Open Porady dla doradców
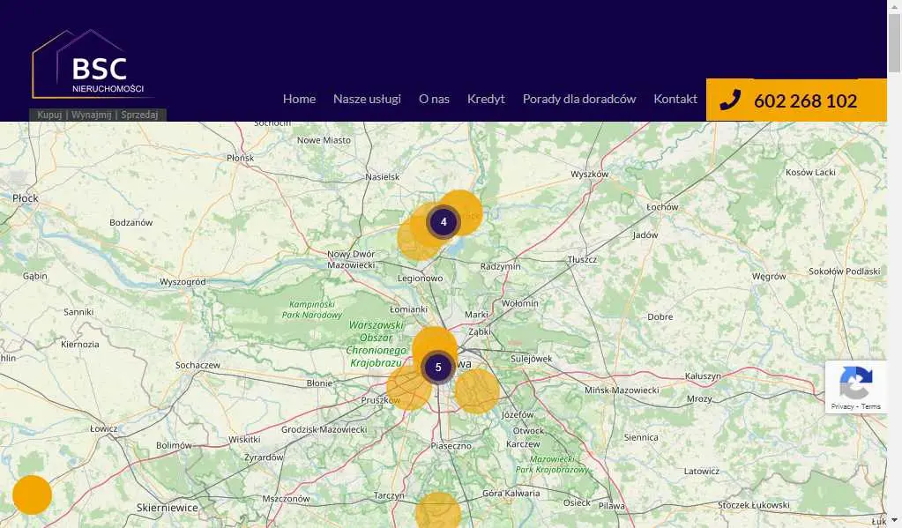902x528 pixels. tap(579, 99)
